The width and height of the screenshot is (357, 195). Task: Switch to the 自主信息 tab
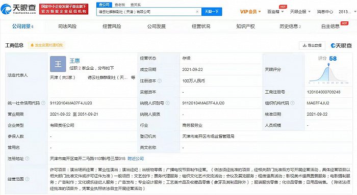click(330, 26)
